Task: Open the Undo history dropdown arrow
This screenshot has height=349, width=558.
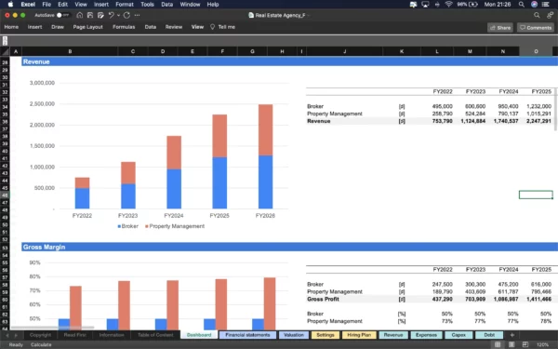Action: (118, 15)
